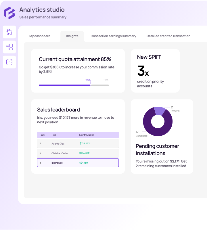Open the dashboard grid sidebar icon
207x230 pixels.
tap(9, 47)
